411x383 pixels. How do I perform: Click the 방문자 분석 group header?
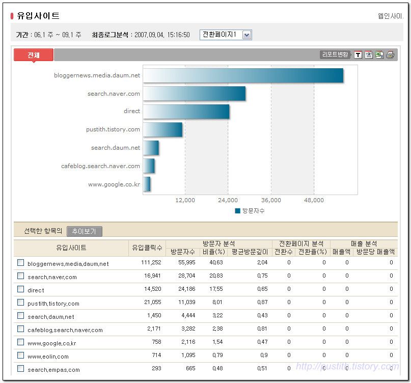coord(219,243)
